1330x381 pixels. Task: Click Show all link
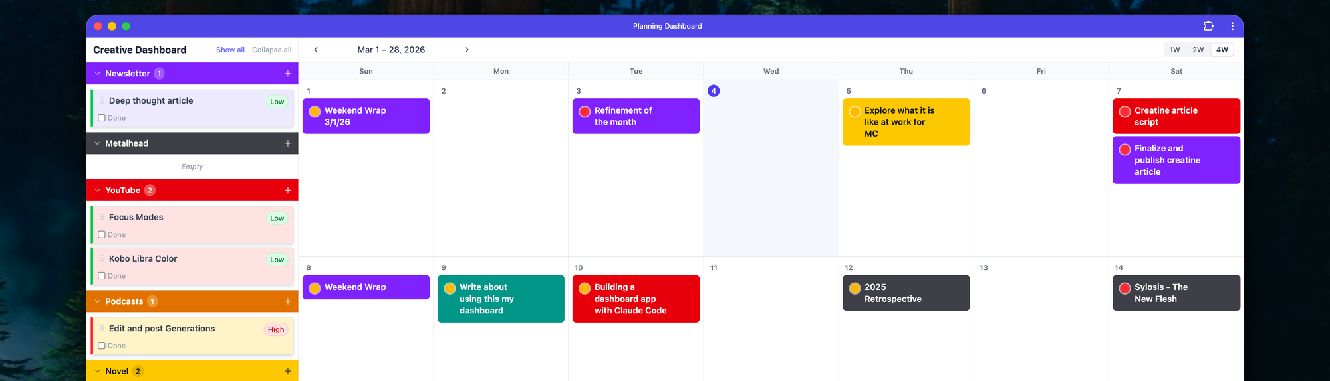pyautogui.click(x=230, y=50)
